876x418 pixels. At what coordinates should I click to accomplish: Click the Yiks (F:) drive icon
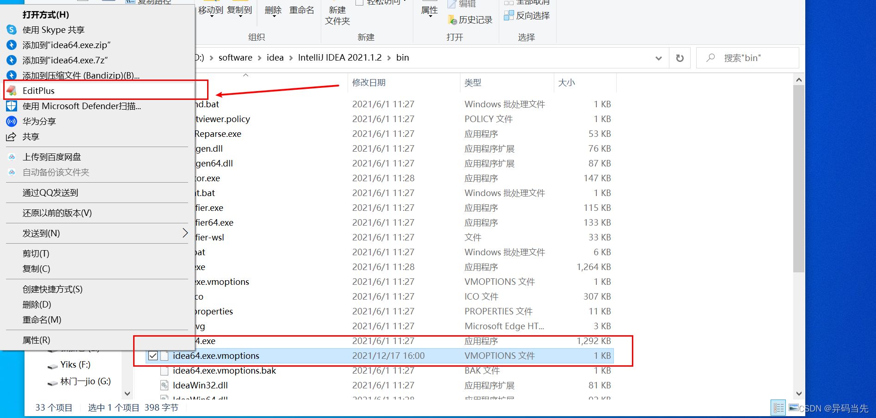tap(52, 366)
